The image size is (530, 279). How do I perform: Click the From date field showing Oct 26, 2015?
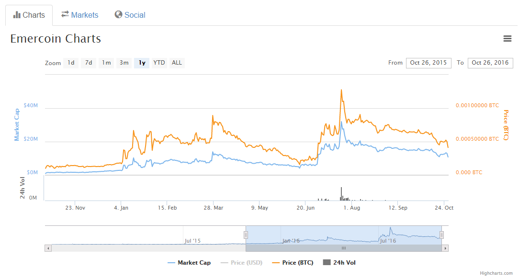(x=429, y=63)
